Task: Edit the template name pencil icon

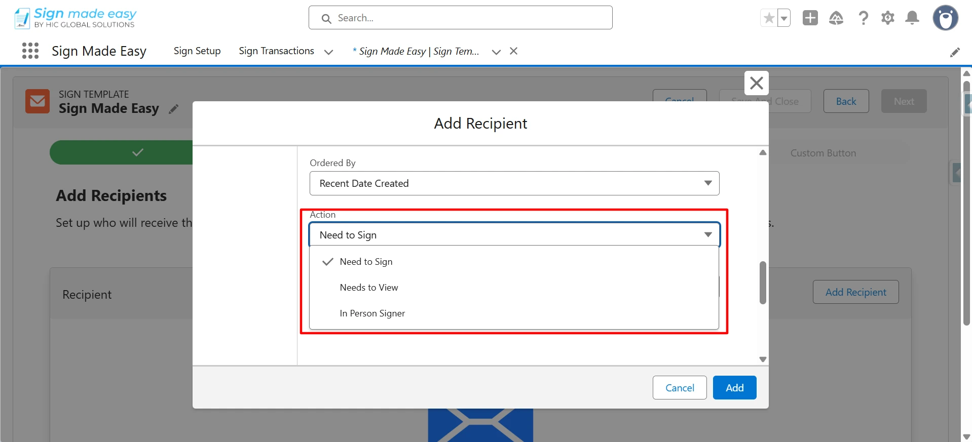Action: (x=174, y=109)
